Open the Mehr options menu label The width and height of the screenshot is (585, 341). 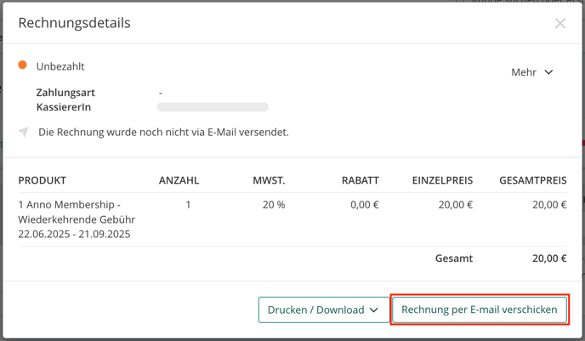(x=524, y=72)
